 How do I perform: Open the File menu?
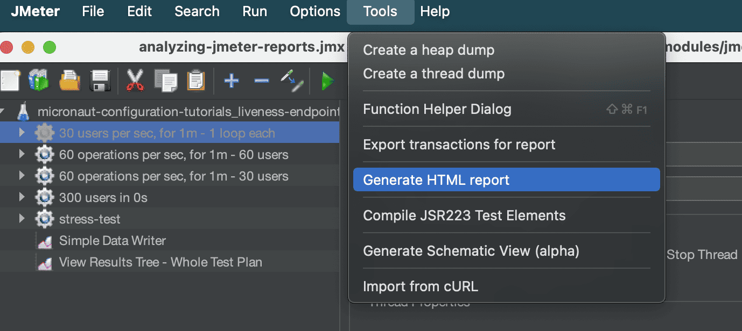pyautogui.click(x=93, y=11)
